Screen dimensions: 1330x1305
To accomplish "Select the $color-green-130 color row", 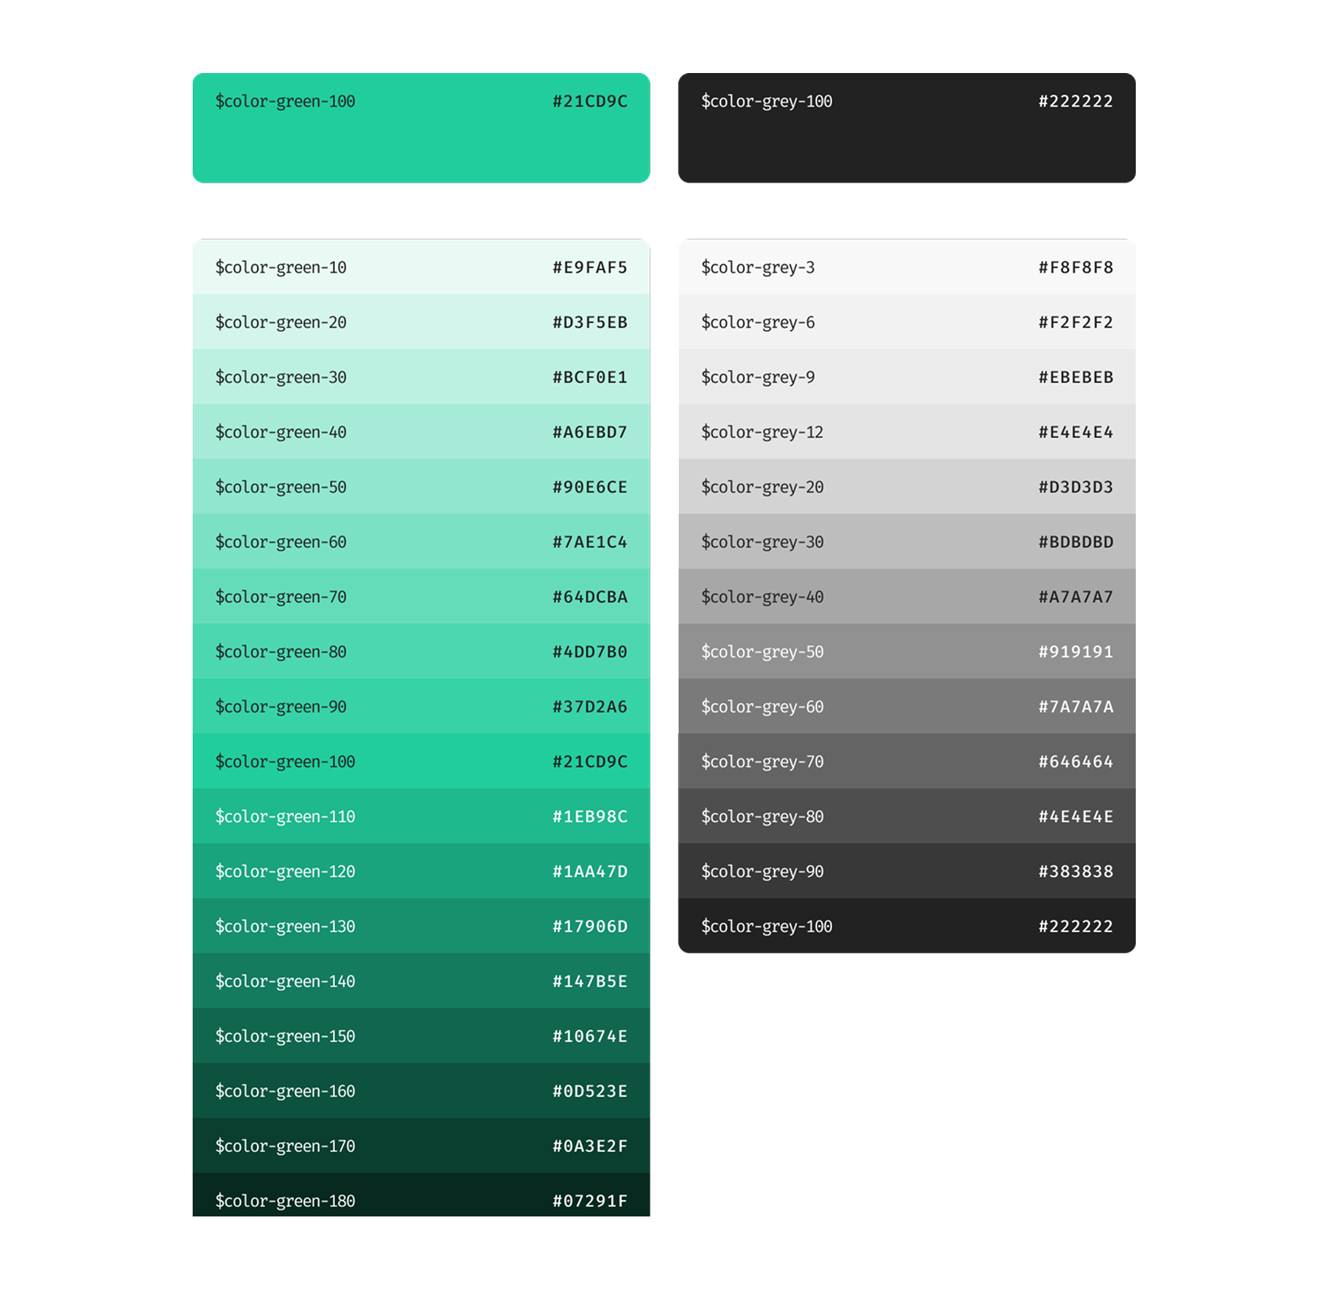I will click(x=421, y=926).
